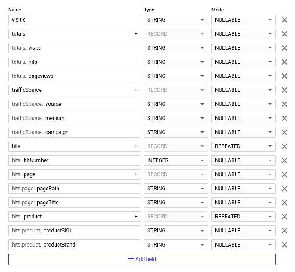Delete the visitId field row

pos(284,20)
